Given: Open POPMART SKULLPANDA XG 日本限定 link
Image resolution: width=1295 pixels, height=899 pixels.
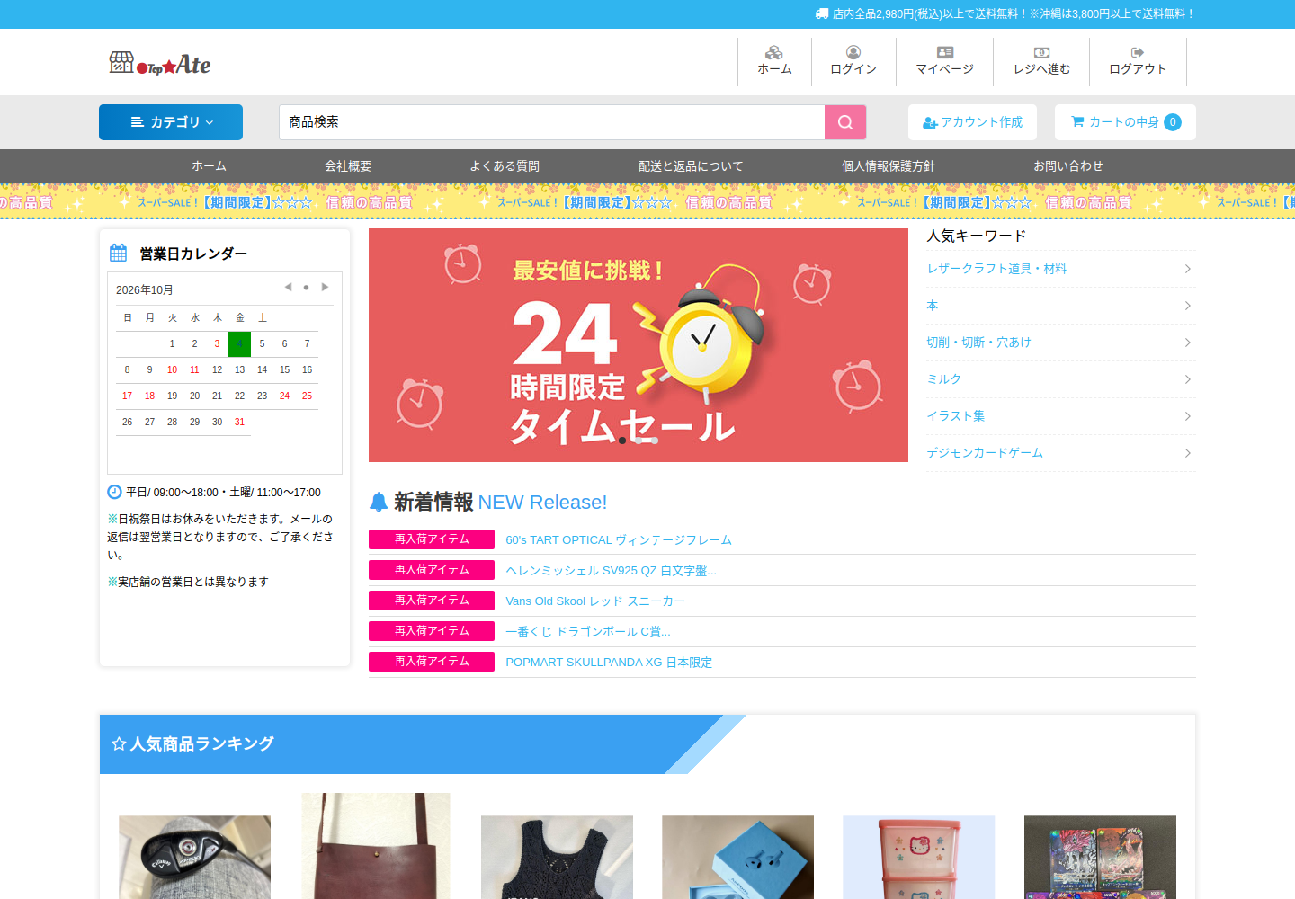Looking at the screenshot, I should [609, 663].
